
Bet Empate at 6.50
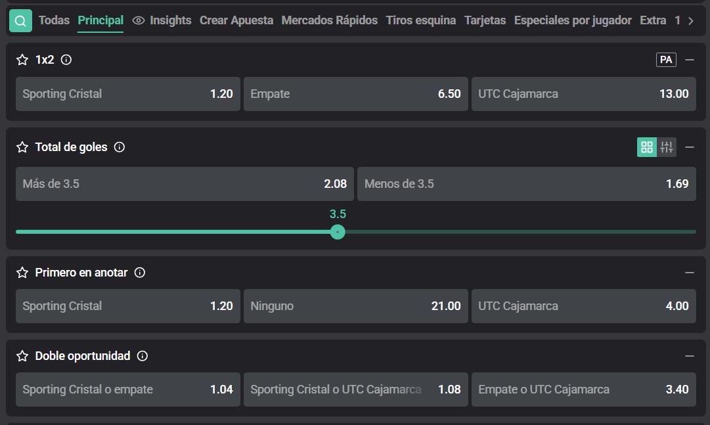click(x=355, y=94)
